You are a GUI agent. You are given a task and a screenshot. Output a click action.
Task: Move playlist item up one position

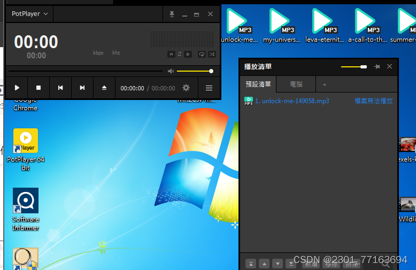click(x=264, y=264)
